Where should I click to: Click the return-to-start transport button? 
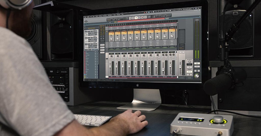tap(130, 18)
